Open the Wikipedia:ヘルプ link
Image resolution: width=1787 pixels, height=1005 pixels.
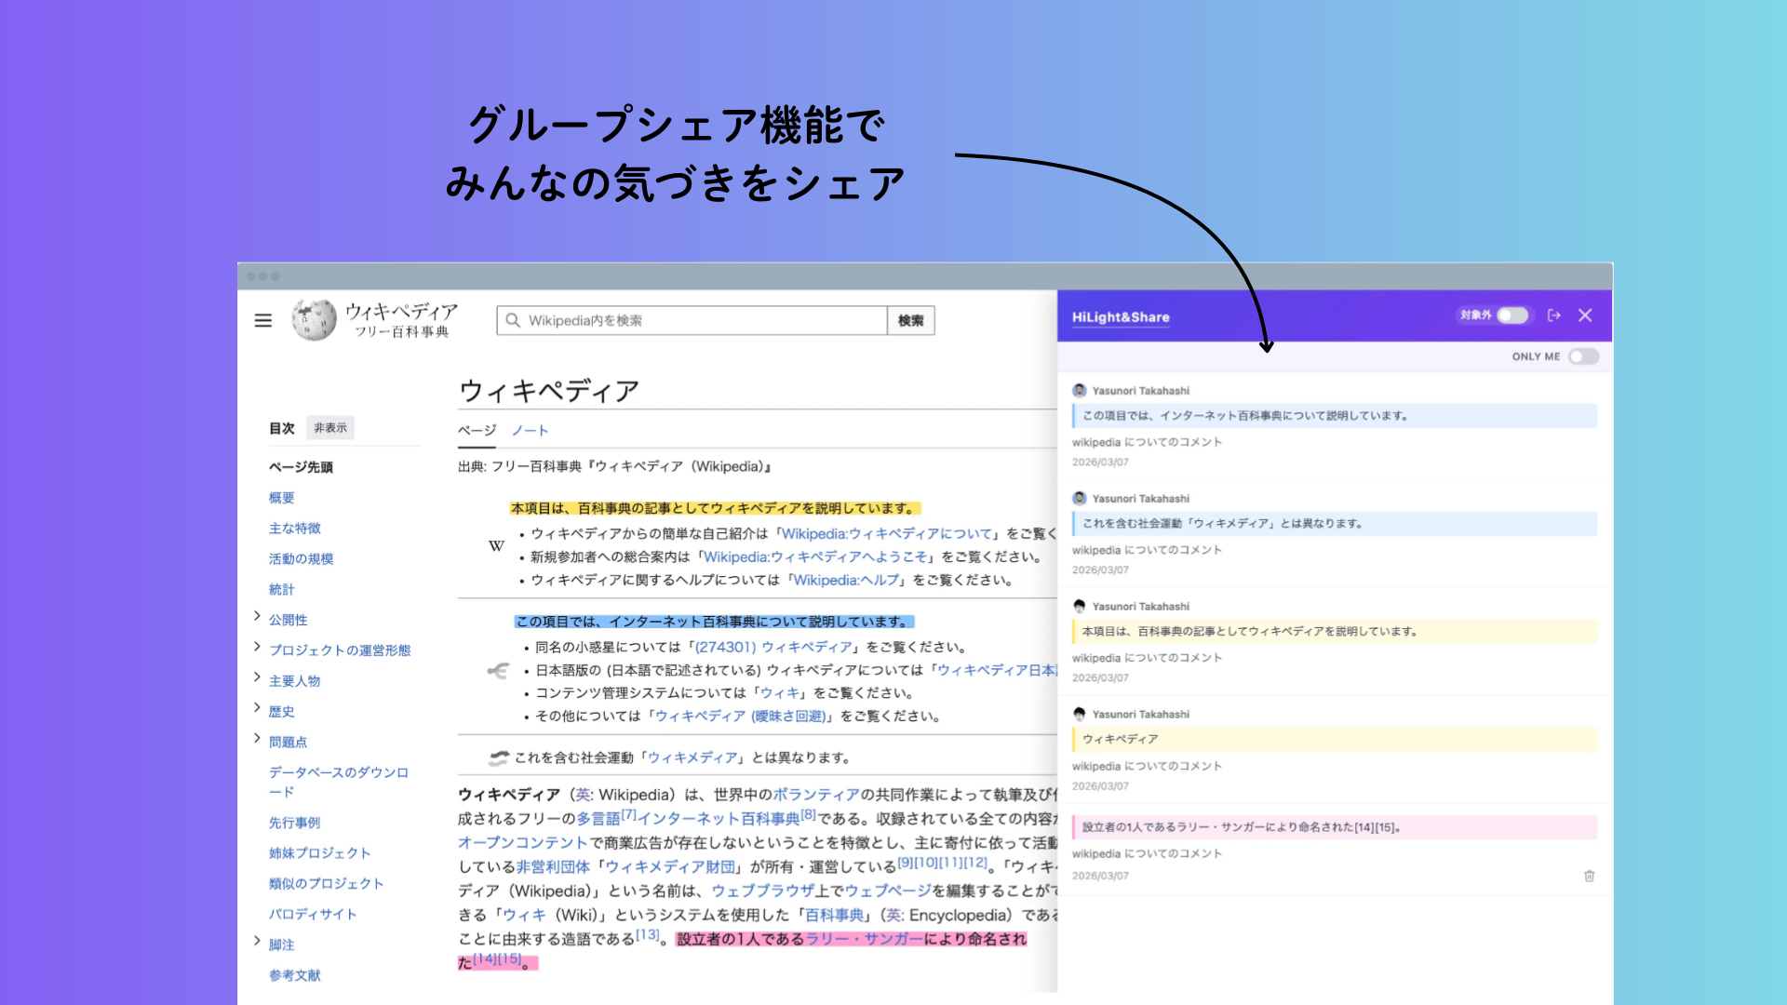click(844, 580)
